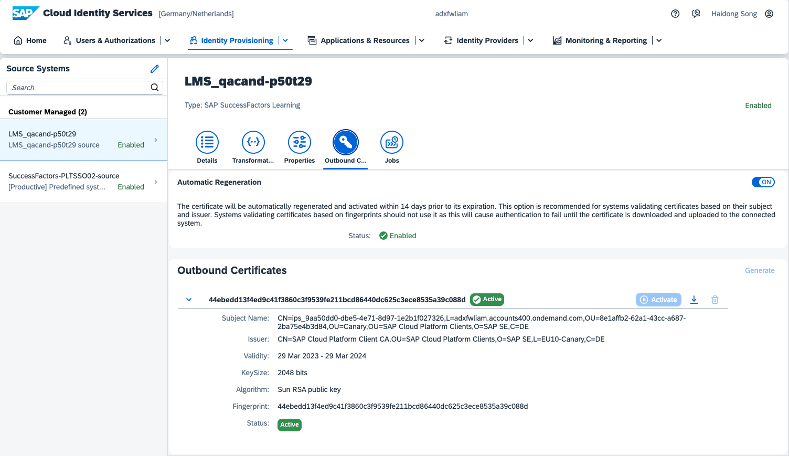789x456 pixels.
Task: Open the Jobs tab icon
Action: tap(392, 142)
